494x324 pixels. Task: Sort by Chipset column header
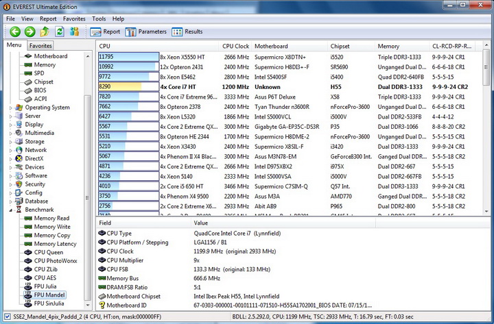click(x=351, y=47)
